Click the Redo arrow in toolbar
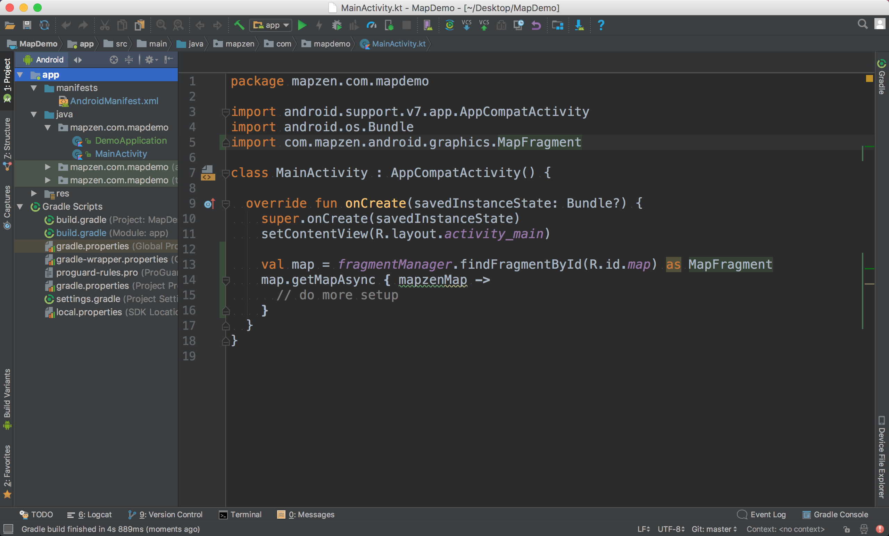The image size is (889, 536). [x=83, y=25]
